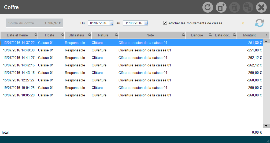The height and width of the screenshot is (143, 270).
Task: Click the blue refresh arrows icon
Action: click(x=259, y=23)
